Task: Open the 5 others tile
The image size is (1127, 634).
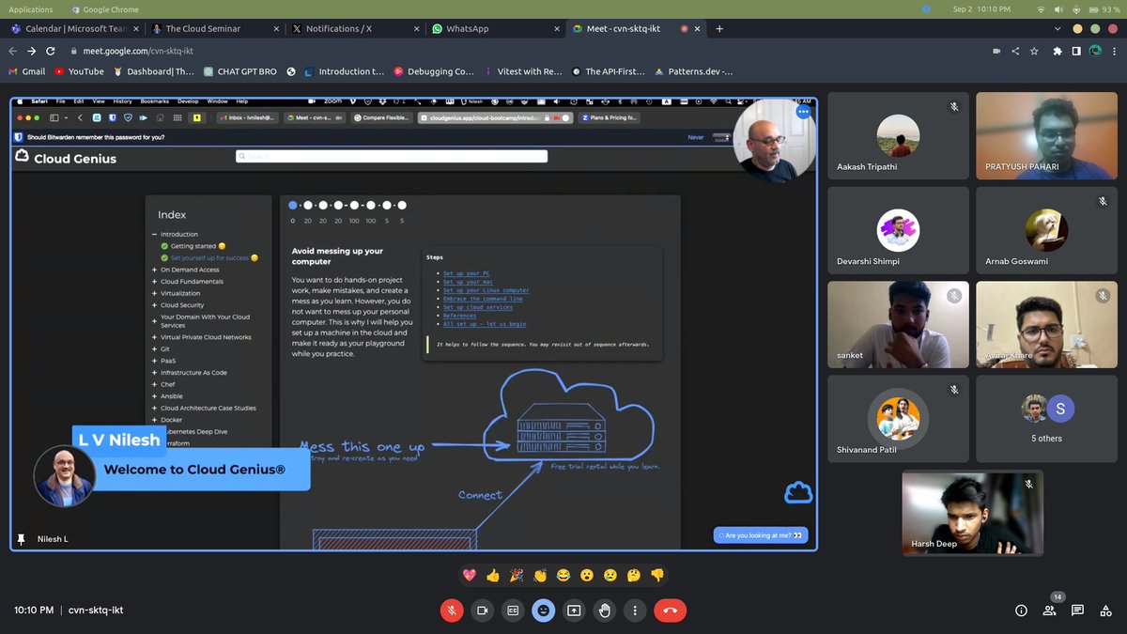Action: pos(1046,419)
